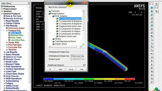Select the Isometric View cube icon
Screen dimensions: 162x91
point(152,8)
